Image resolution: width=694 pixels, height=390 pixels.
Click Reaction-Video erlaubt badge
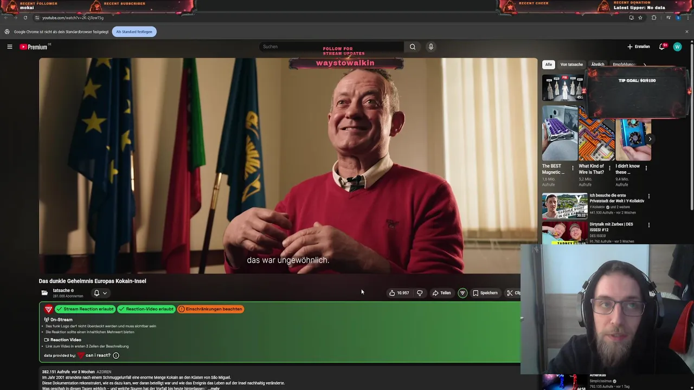point(146,309)
